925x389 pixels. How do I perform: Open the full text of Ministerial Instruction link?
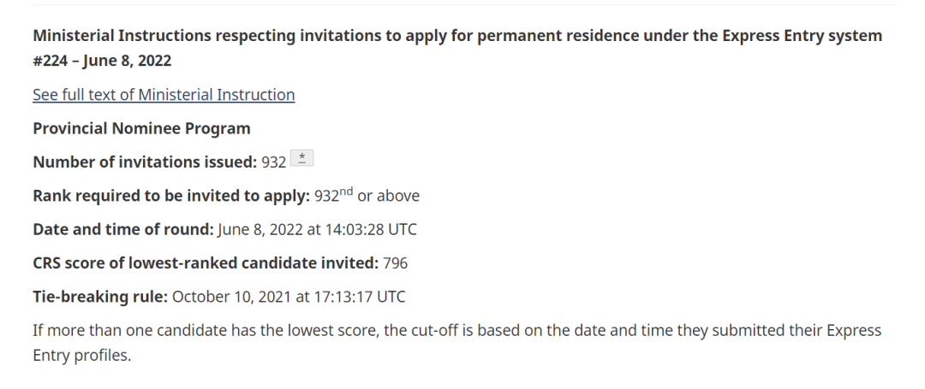coord(163,95)
